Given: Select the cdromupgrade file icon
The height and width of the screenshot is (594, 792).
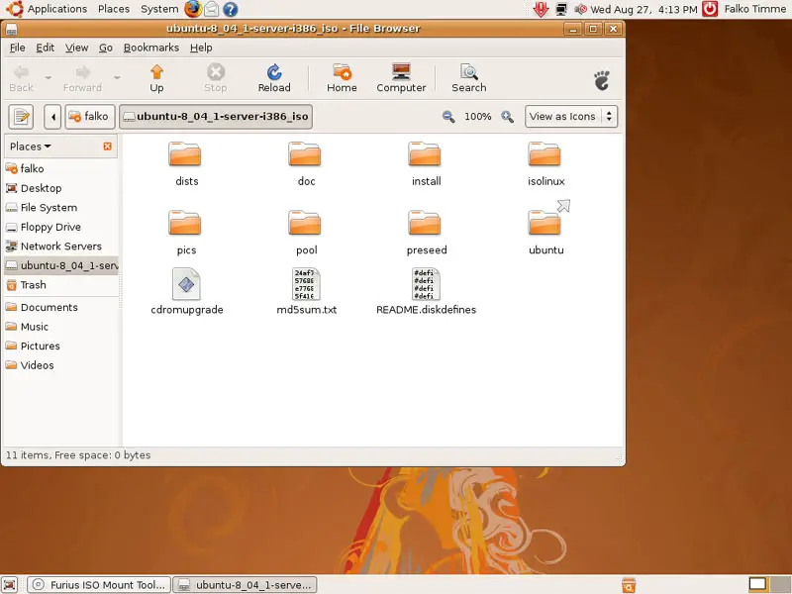Looking at the screenshot, I should tap(186, 284).
